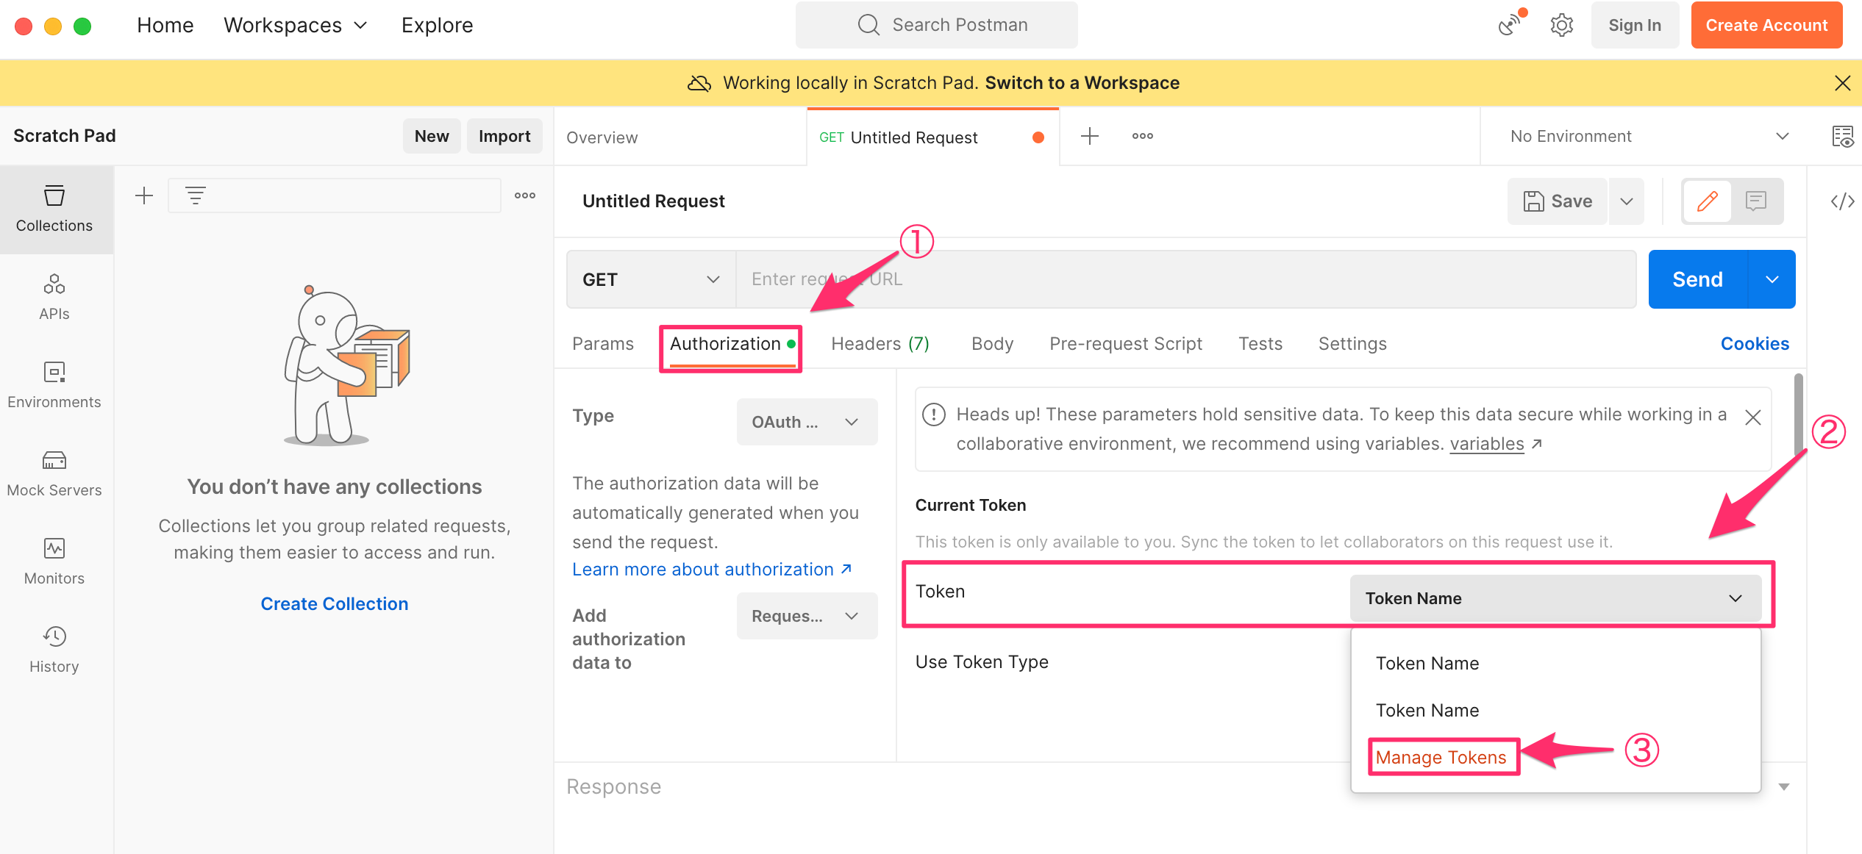Open the Environments sidebar panel
Viewport: 1862px width, 854px height.
54,386
